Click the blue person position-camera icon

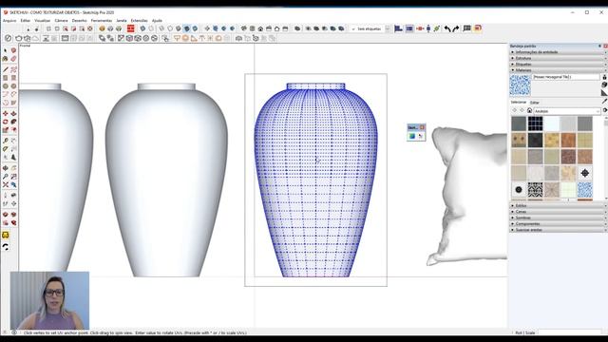click(428, 28)
